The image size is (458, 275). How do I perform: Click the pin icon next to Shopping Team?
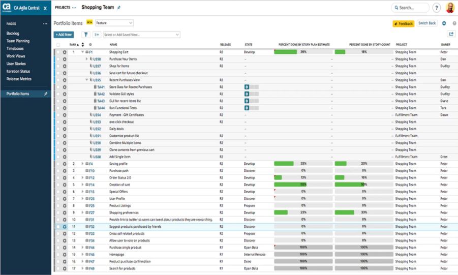[119, 8]
